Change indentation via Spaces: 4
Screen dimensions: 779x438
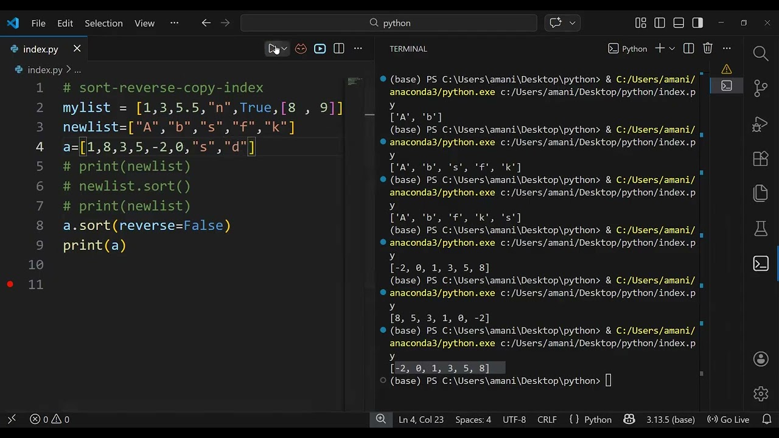(x=473, y=419)
